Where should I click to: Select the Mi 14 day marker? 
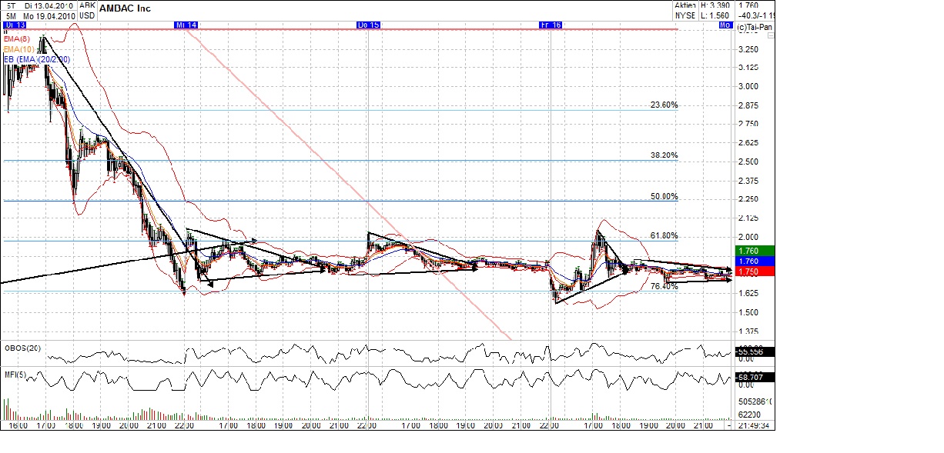pyautogui.click(x=186, y=25)
